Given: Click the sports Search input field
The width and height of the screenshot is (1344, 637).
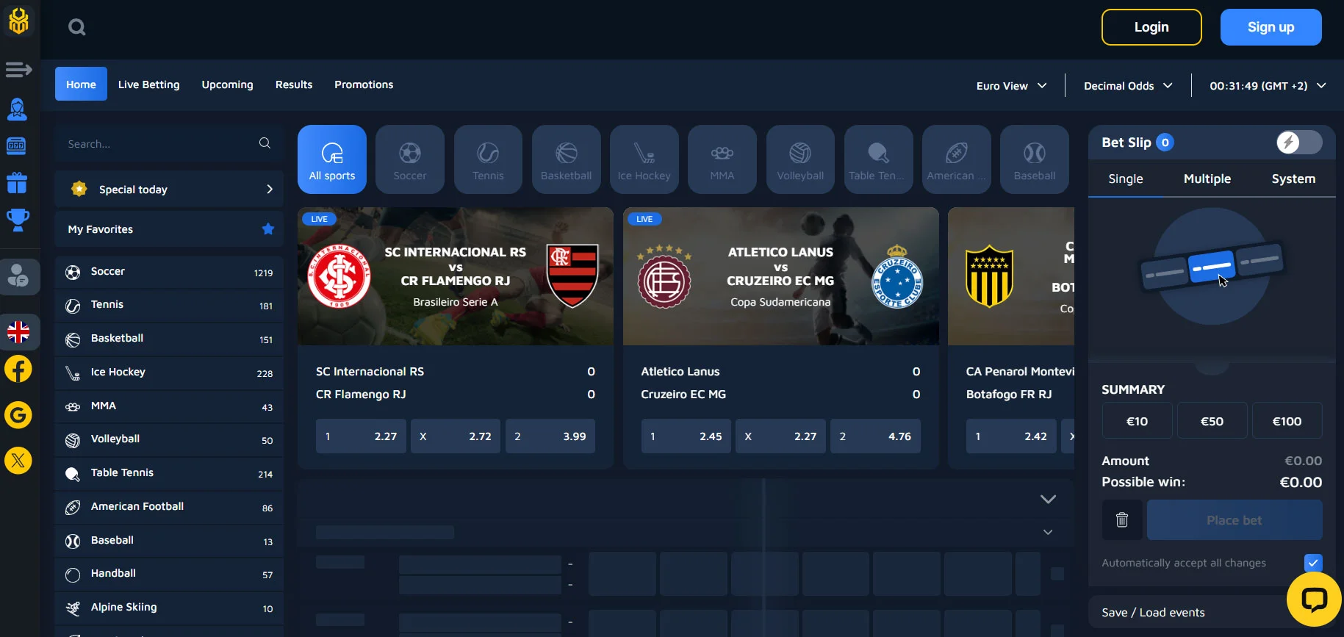Looking at the screenshot, I should (x=169, y=144).
